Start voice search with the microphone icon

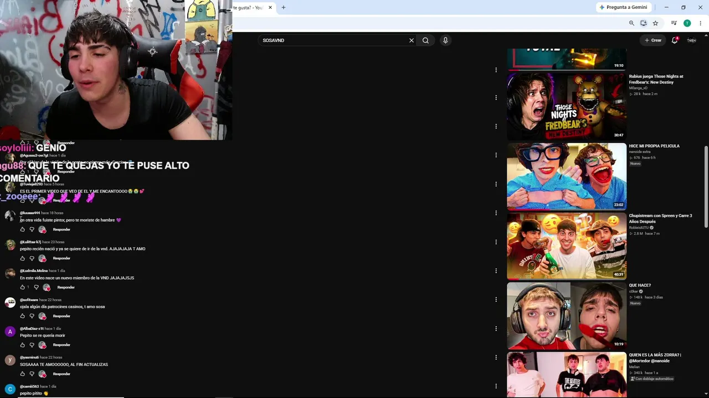pos(445,40)
